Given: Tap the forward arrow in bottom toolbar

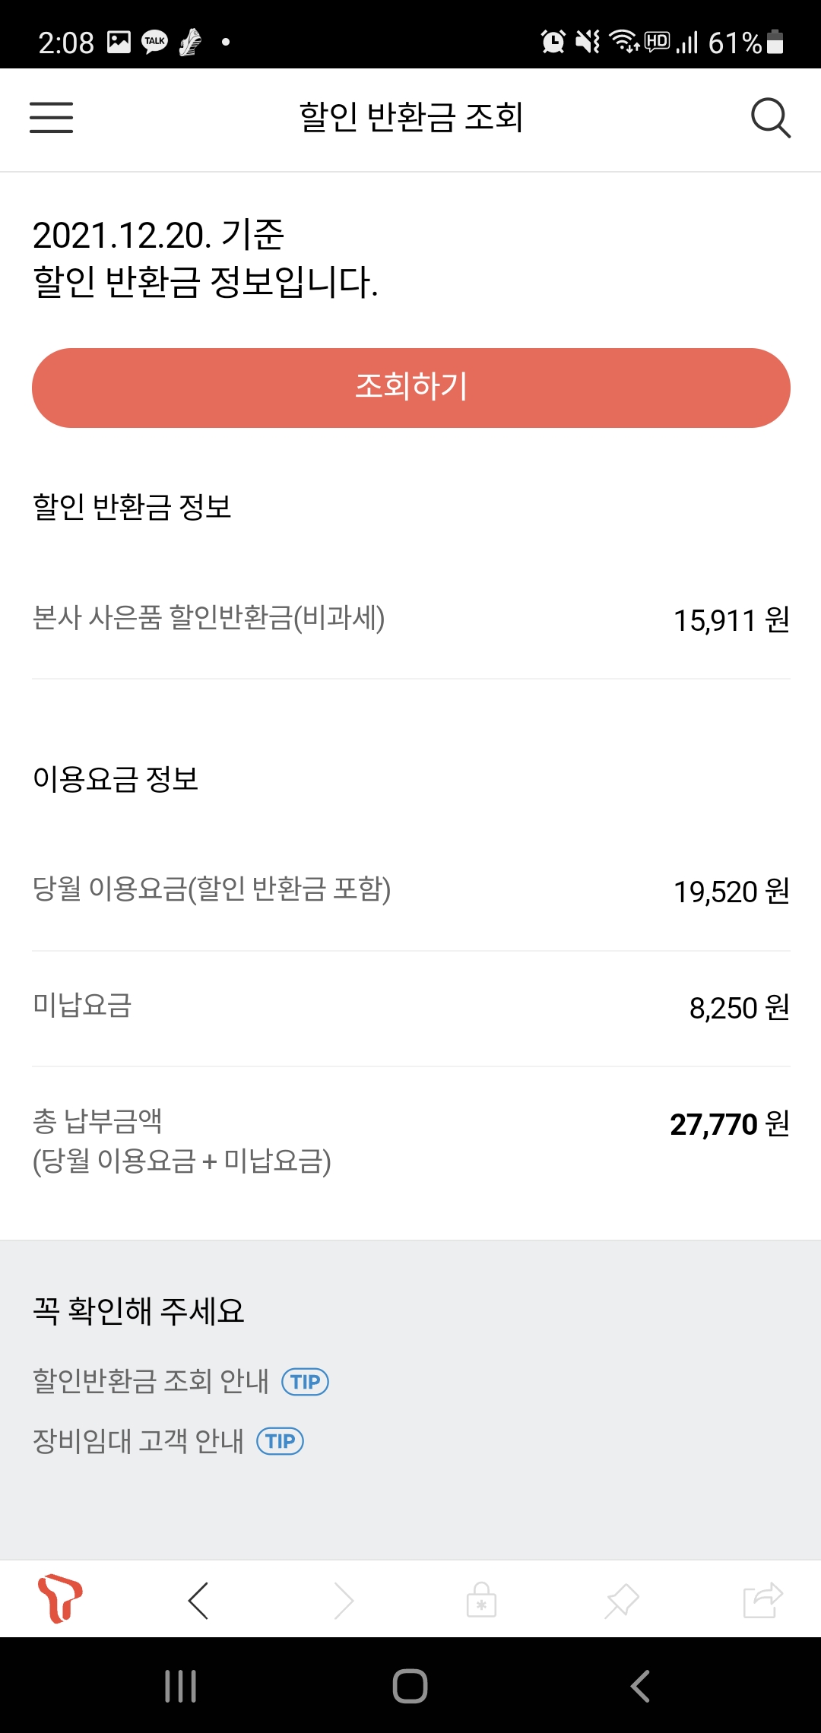Looking at the screenshot, I should [x=344, y=1600].
